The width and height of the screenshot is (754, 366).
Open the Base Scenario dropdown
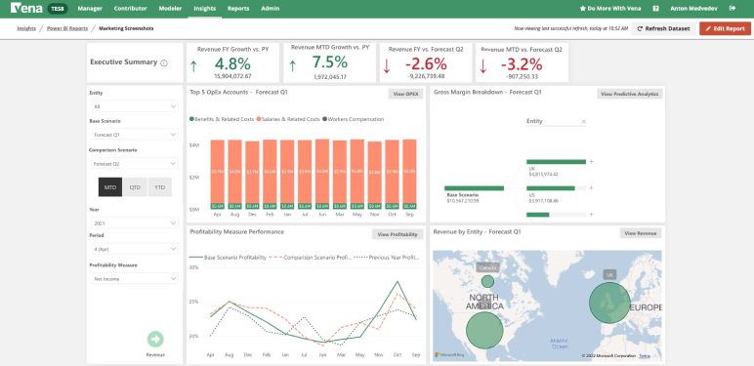pos(135,135)
